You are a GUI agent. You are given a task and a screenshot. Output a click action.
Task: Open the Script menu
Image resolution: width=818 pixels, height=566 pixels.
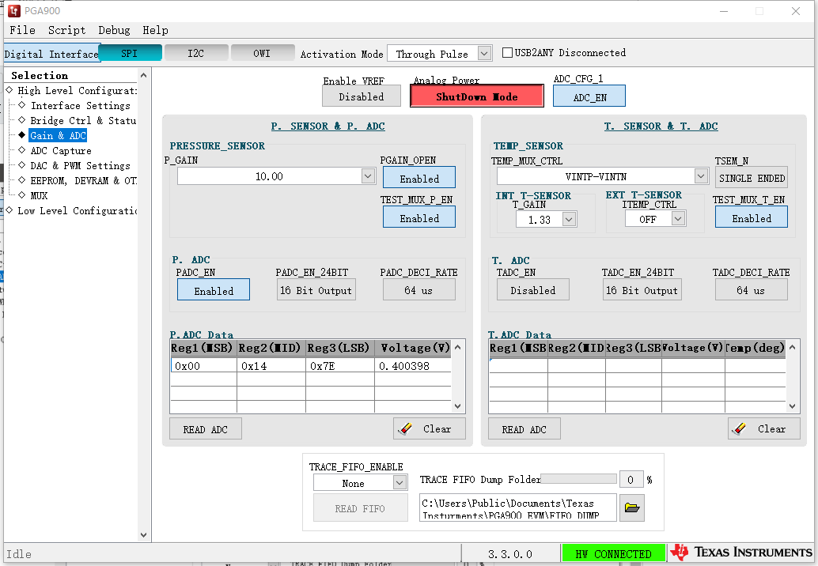point(66,30)
